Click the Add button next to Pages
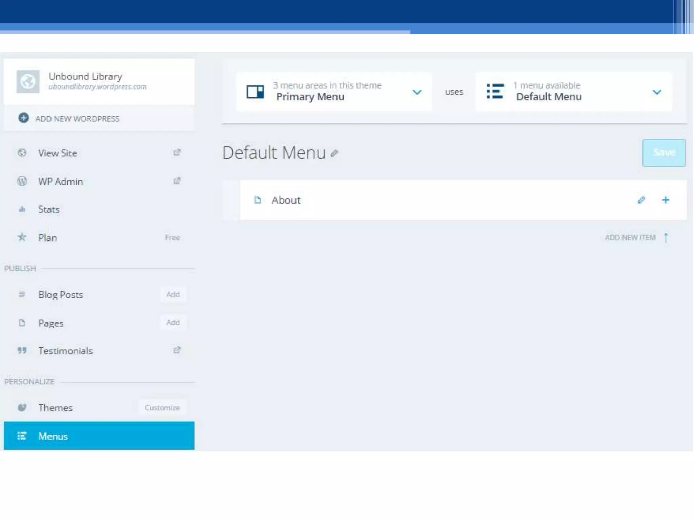The image size is (694, 521). 173,322
